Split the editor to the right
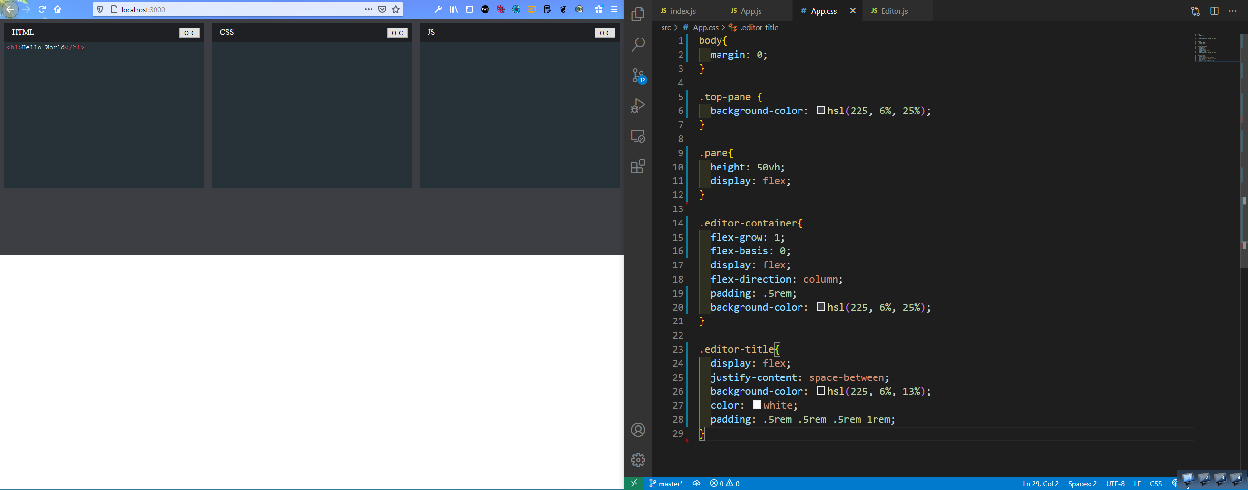This screenshot has width=1248, height=490. pos(1214,11)
